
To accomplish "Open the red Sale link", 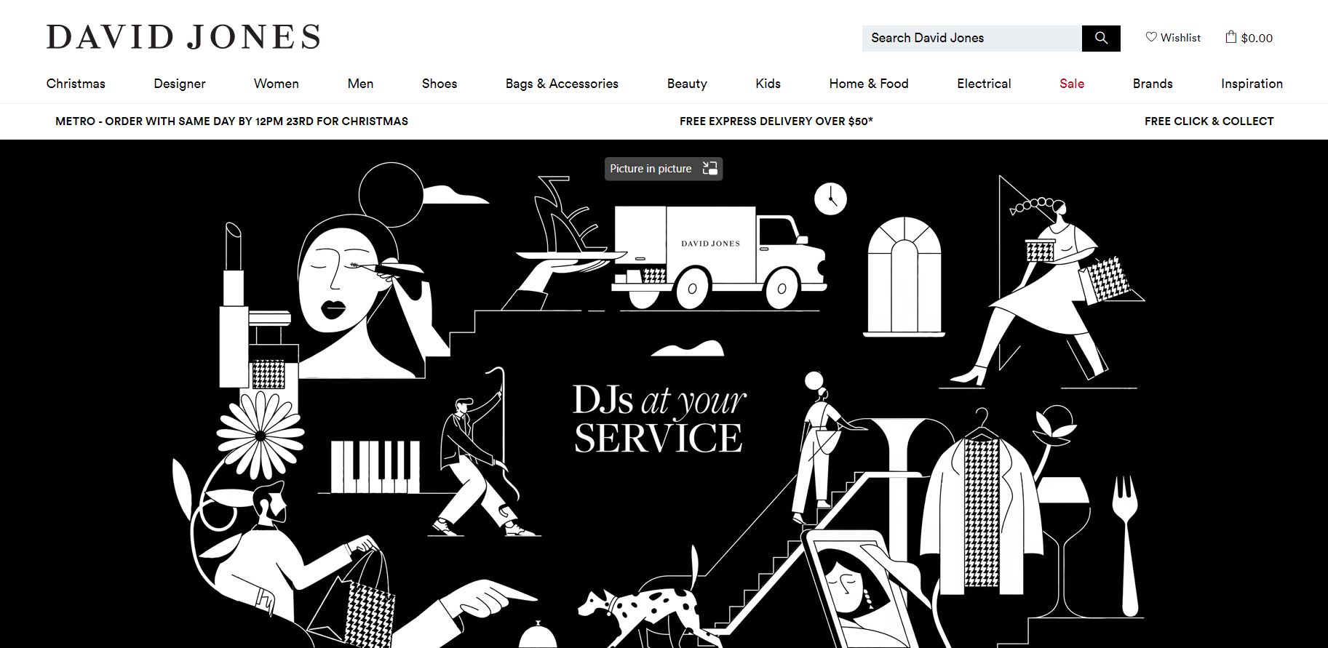I will point(1072,84).
